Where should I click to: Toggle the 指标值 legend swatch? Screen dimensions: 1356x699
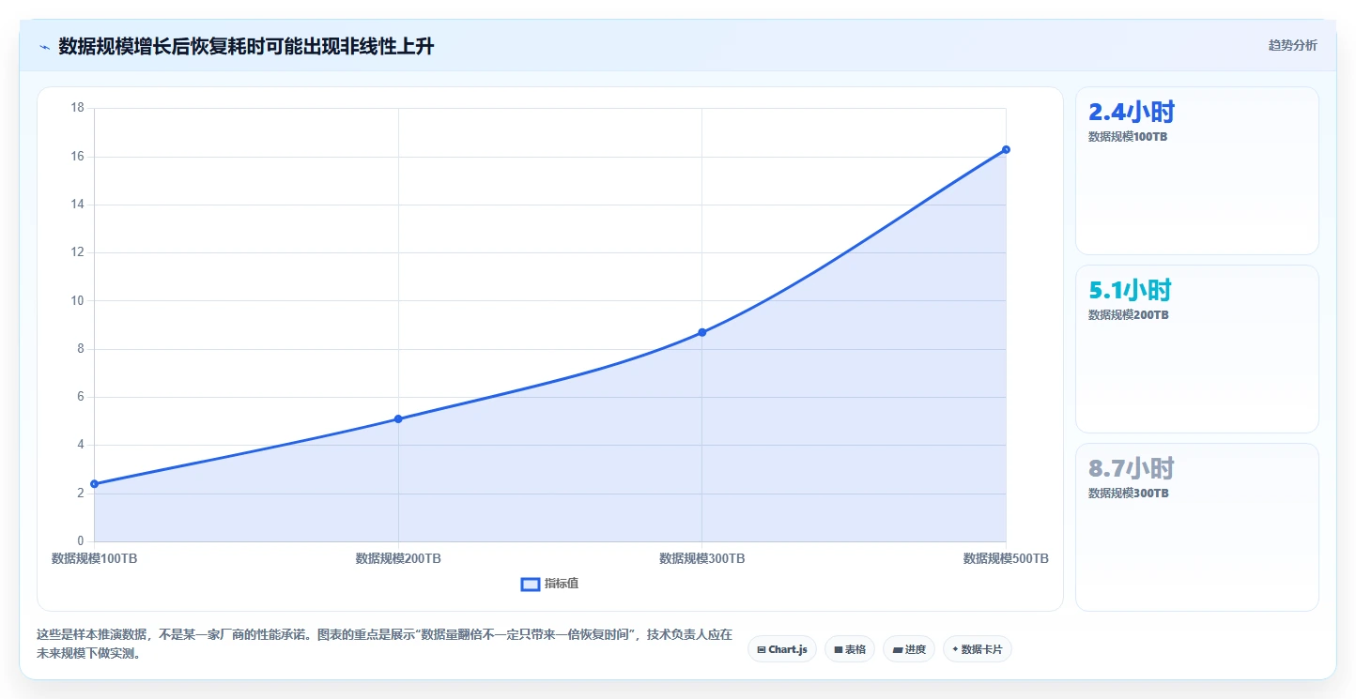[531, 585]
